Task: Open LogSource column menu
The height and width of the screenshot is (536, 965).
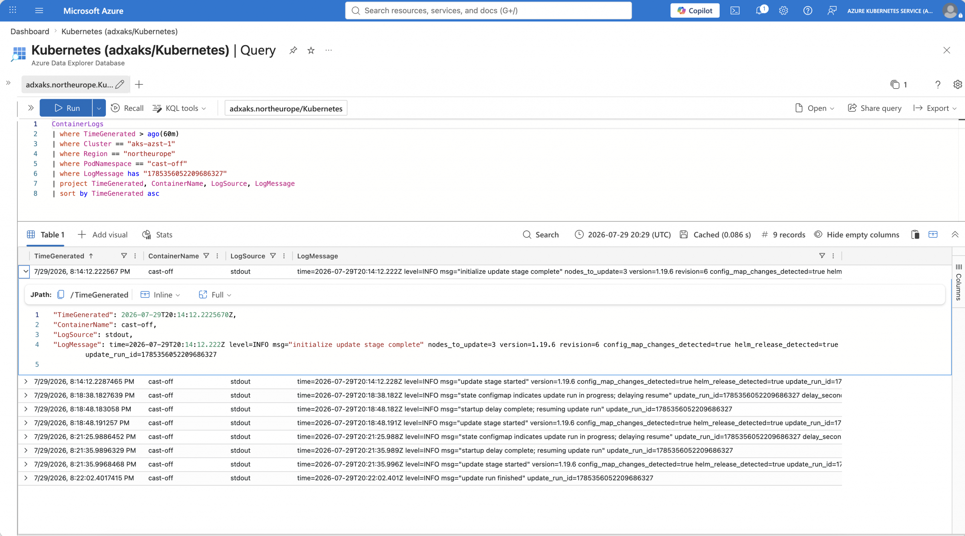Action: click(x=284, y=256)
